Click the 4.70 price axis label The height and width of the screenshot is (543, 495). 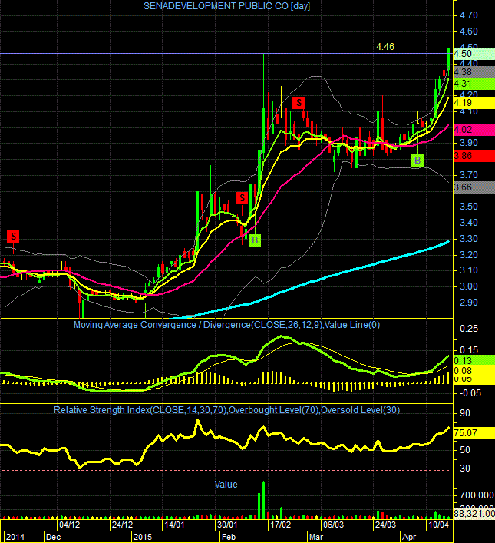pyautogui.click(x=469, y=15)
